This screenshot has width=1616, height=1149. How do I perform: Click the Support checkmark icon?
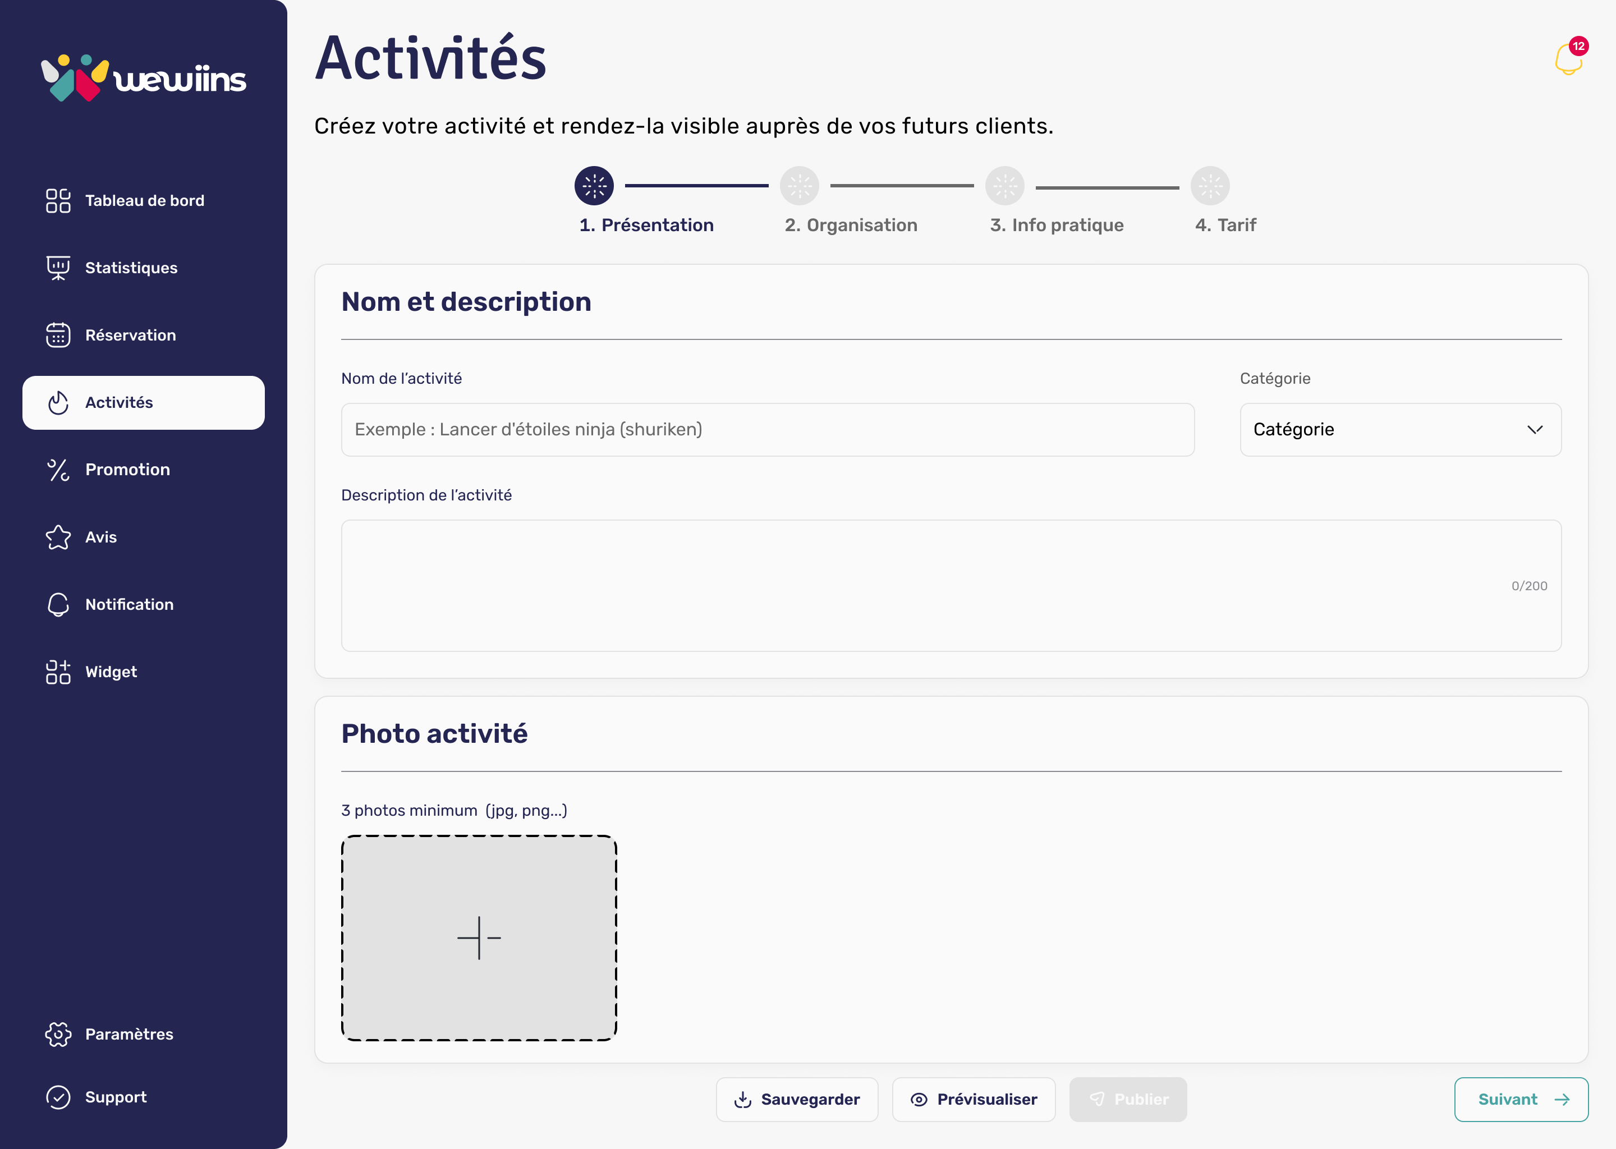(x=58, y=1097)
